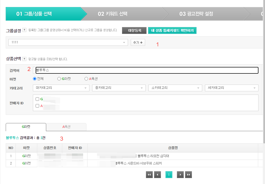
Task: Jump to last results page
Action: (x=188, y=175)
